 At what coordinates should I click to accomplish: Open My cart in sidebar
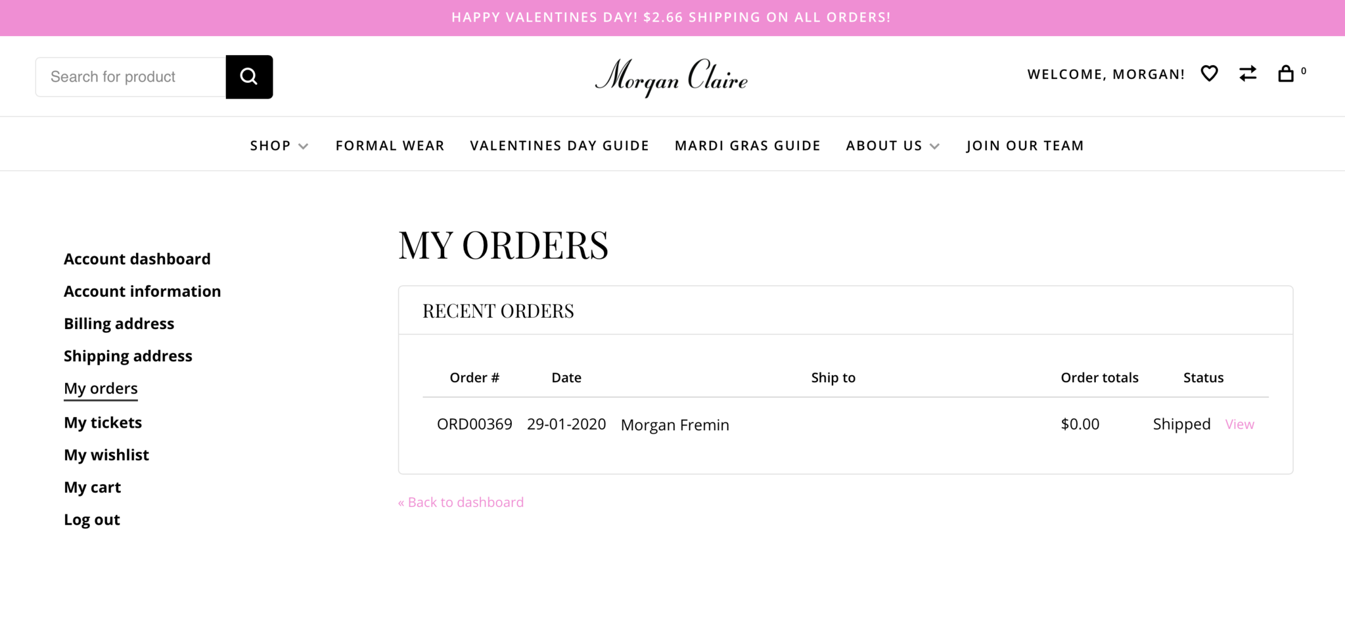92,487
